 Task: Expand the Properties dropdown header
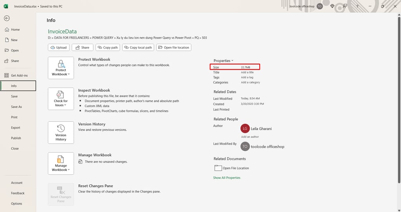[223, 61]
